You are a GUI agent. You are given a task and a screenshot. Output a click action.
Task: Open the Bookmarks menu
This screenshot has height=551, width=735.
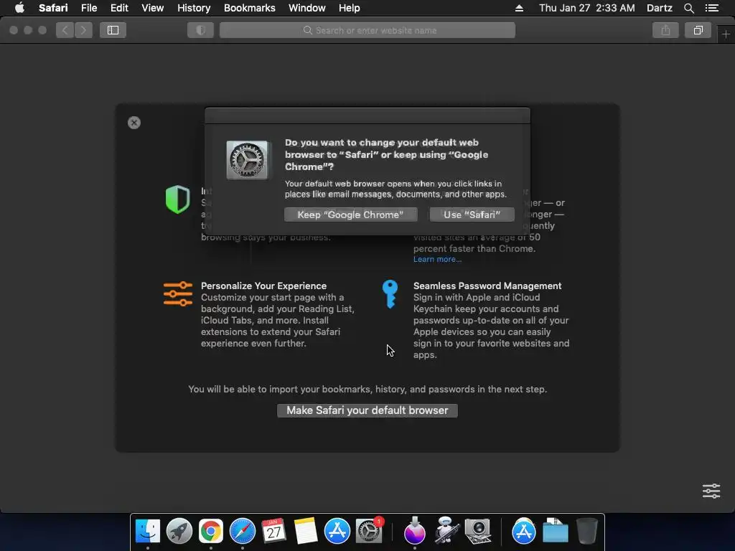pos(249,8)
